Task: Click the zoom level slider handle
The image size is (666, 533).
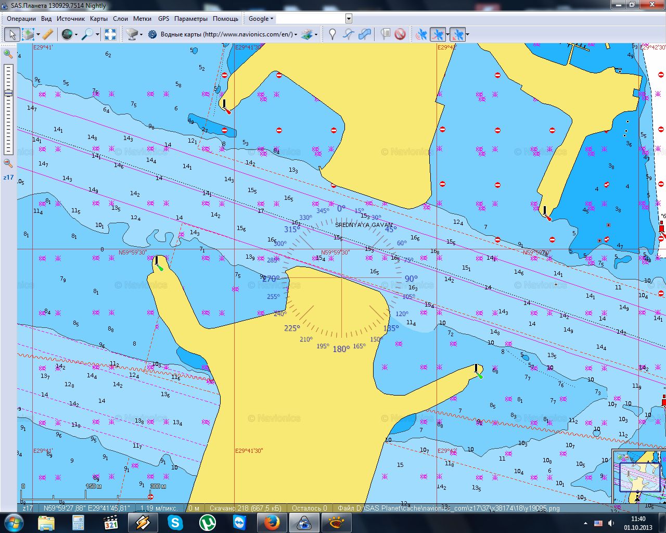Action: pyautogui.click(x=8, y=93)
